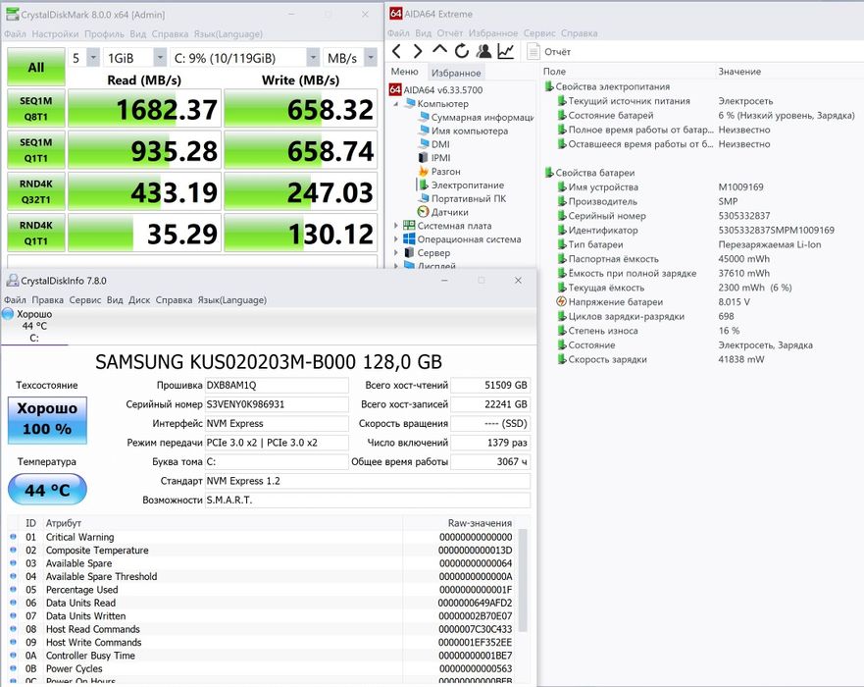Open test count dropdown showing 5
Screen dimensions: 864x687
84,58
